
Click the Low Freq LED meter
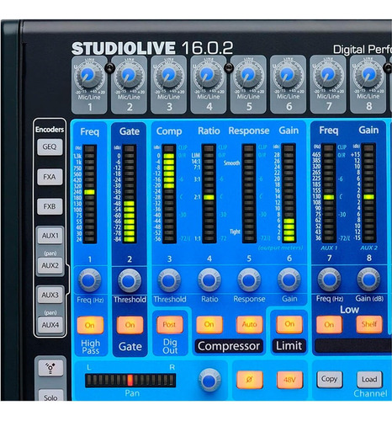point(329,193)
